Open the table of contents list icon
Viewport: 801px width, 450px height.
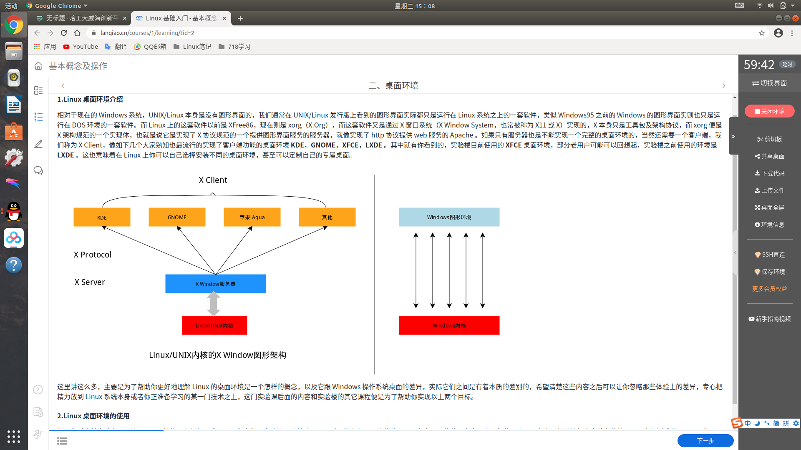pyautogui.click(x=62, y=441)
